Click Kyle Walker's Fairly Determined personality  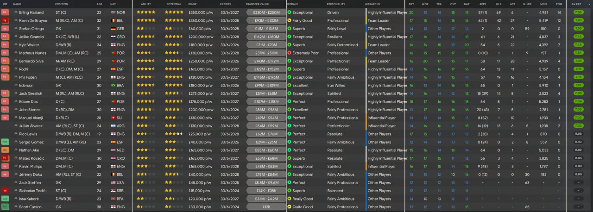tap(342, 45)
